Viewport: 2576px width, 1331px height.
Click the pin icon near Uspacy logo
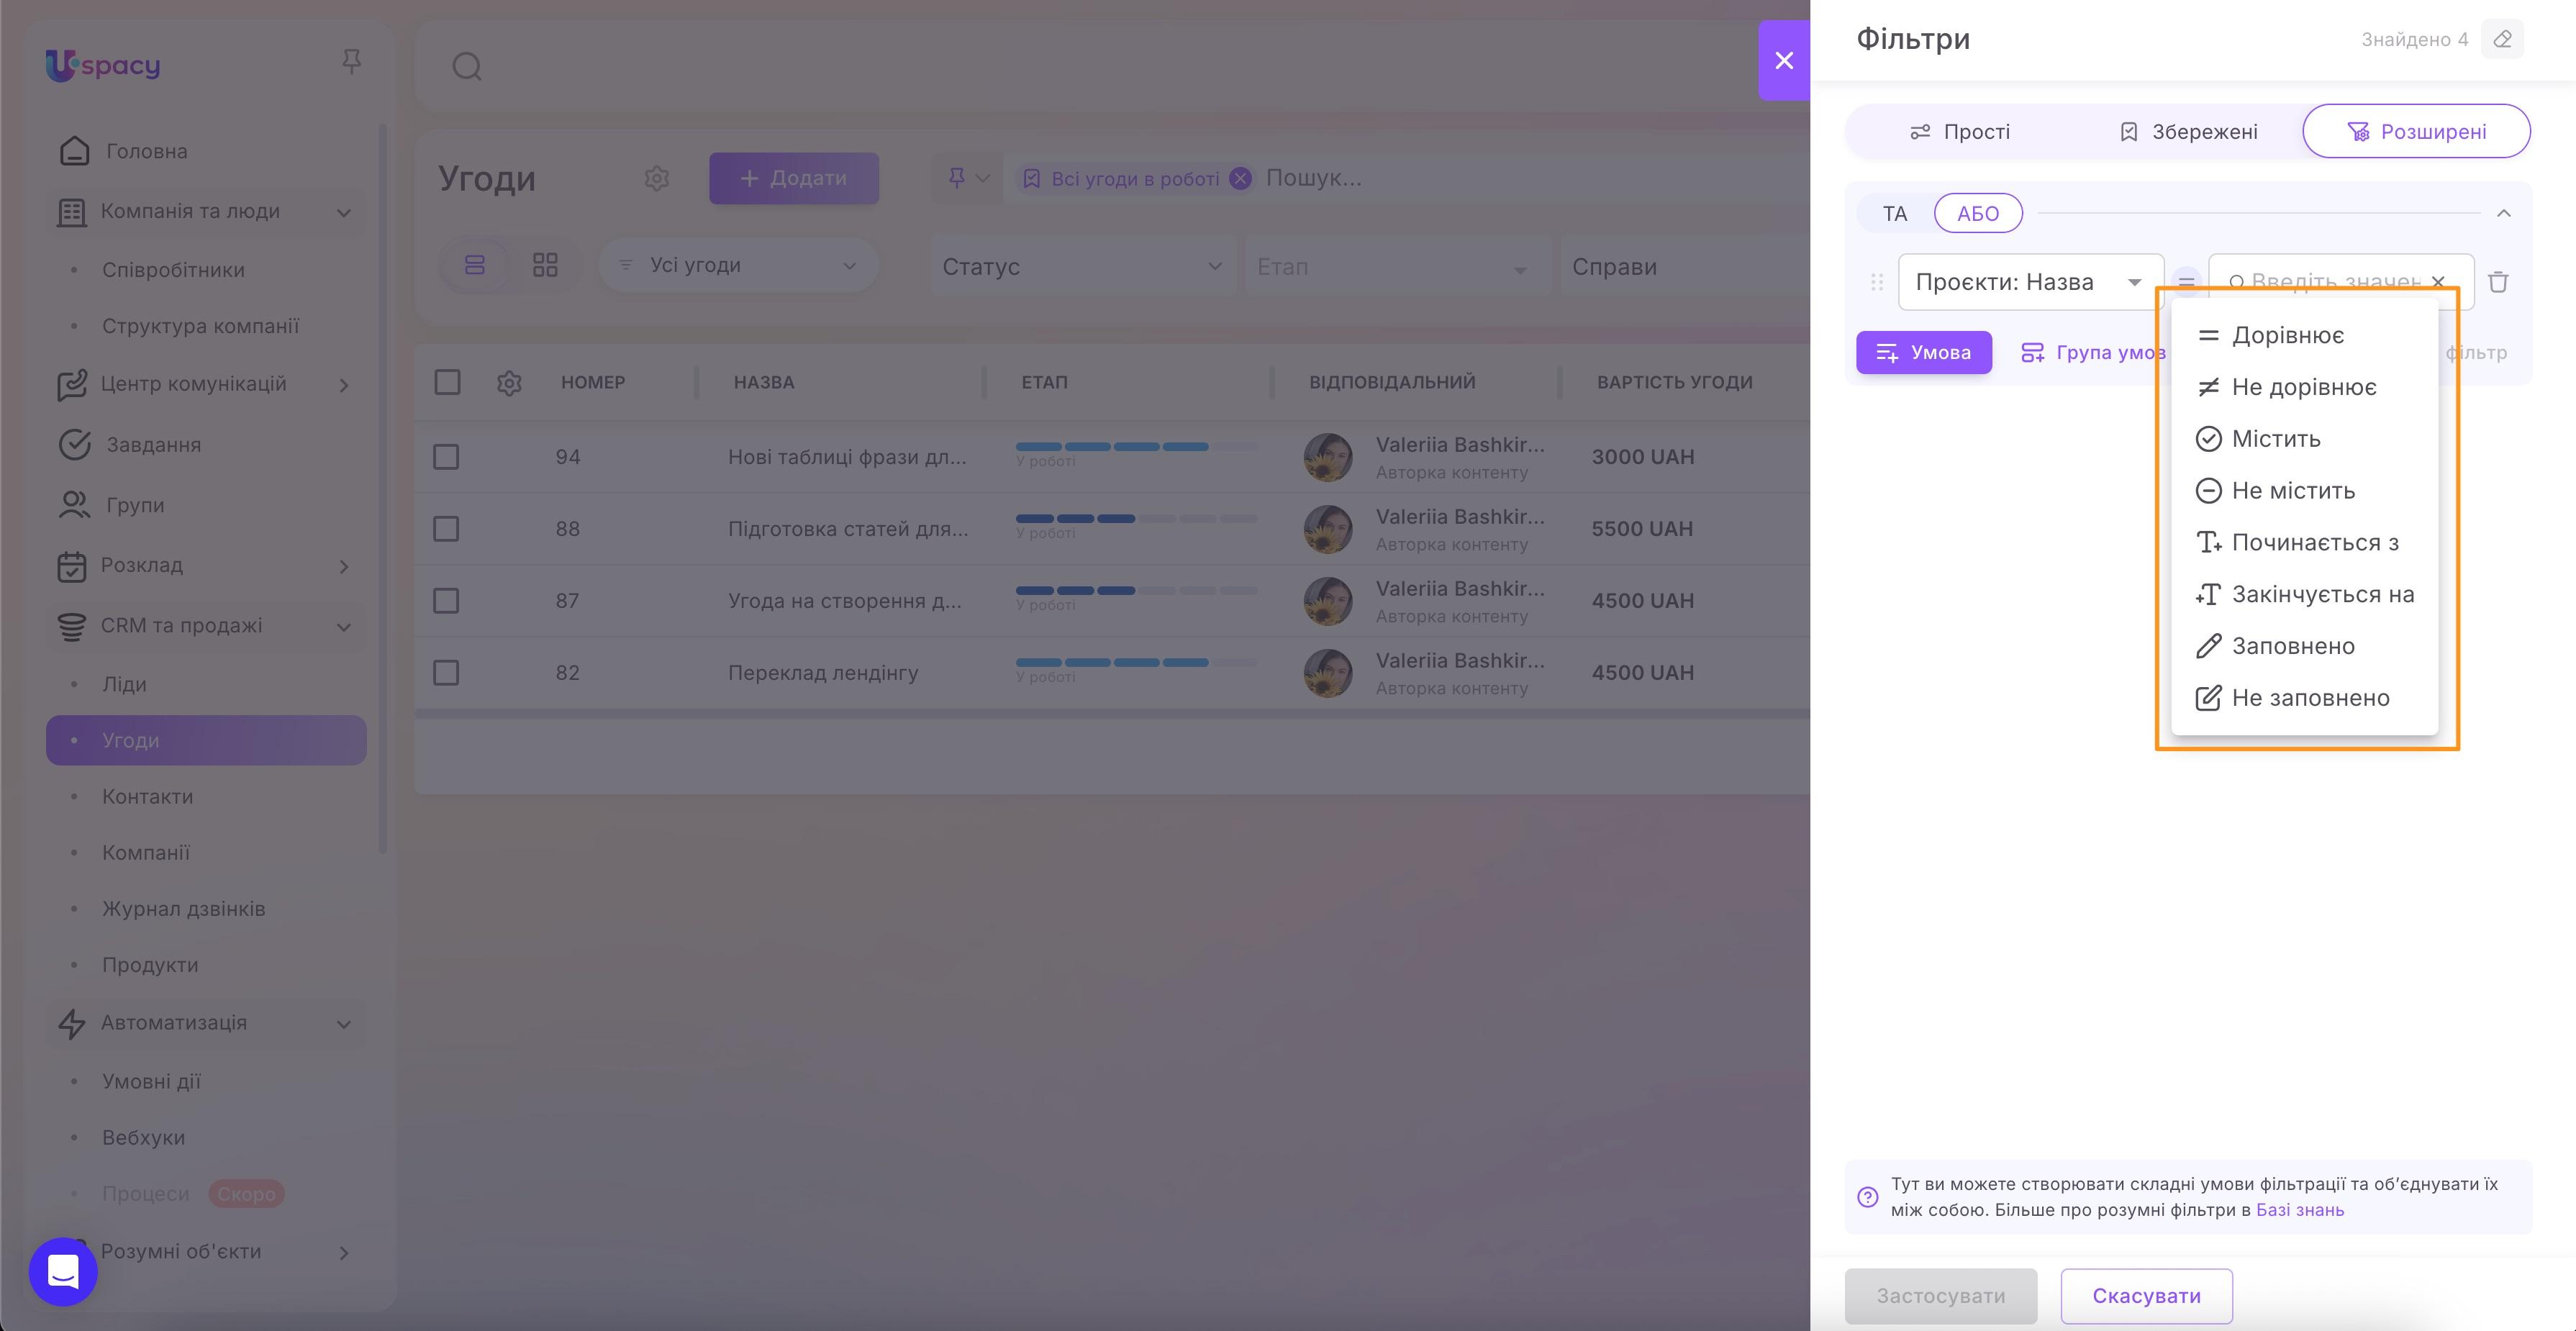coord(352,62)
